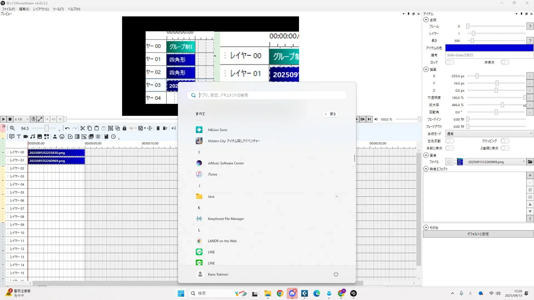This screenshot has width=534, height=300.
Task: Click the 戻る back button
Action: 330,114
